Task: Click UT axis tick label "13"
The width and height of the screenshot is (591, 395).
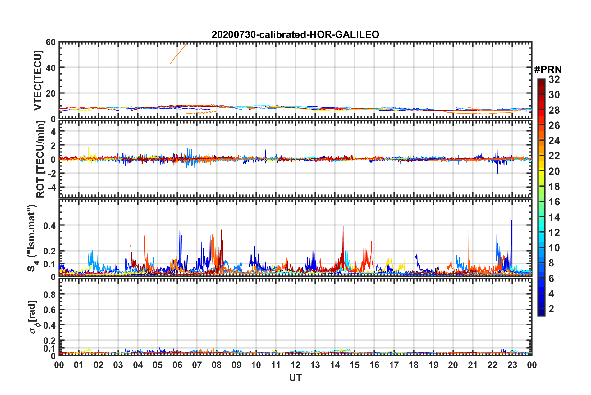Action: coord(315,365)
